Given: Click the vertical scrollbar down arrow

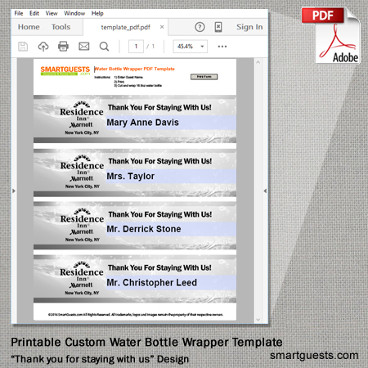Looking at the screenshot, I should pyautogui.click(x=258, y=320).
